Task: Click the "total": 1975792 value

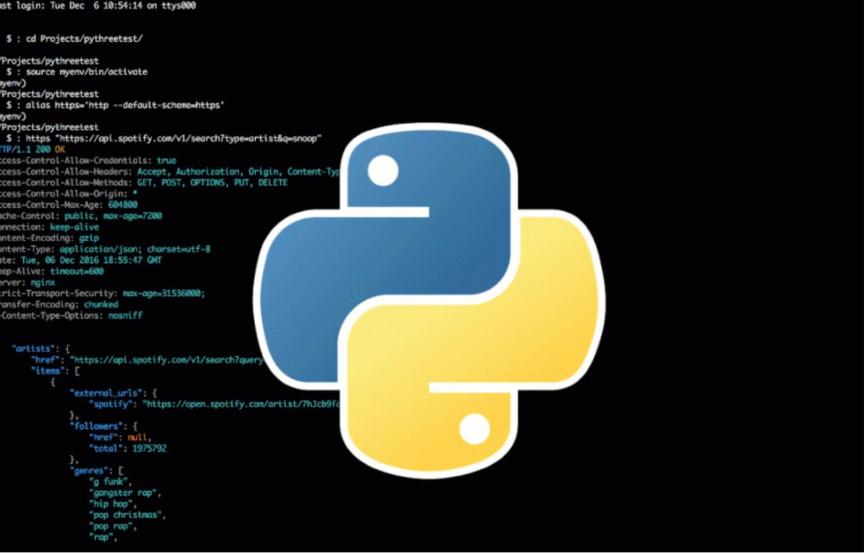Action: pyautogui.click(x=127, y=449)
